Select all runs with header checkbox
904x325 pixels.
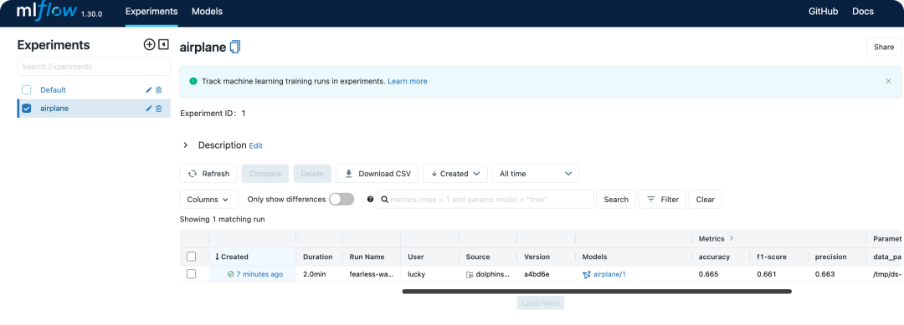tap(192, 256)
